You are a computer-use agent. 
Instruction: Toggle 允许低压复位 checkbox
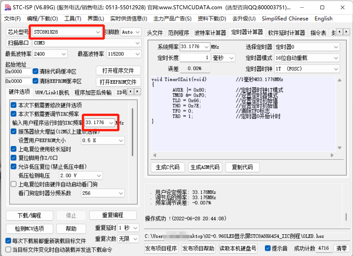(x=14, y=167)
